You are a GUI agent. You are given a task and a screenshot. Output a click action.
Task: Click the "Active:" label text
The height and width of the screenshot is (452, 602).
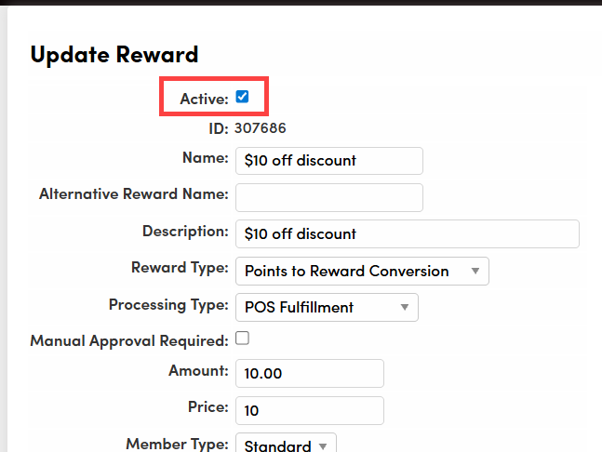coord(204,98)
